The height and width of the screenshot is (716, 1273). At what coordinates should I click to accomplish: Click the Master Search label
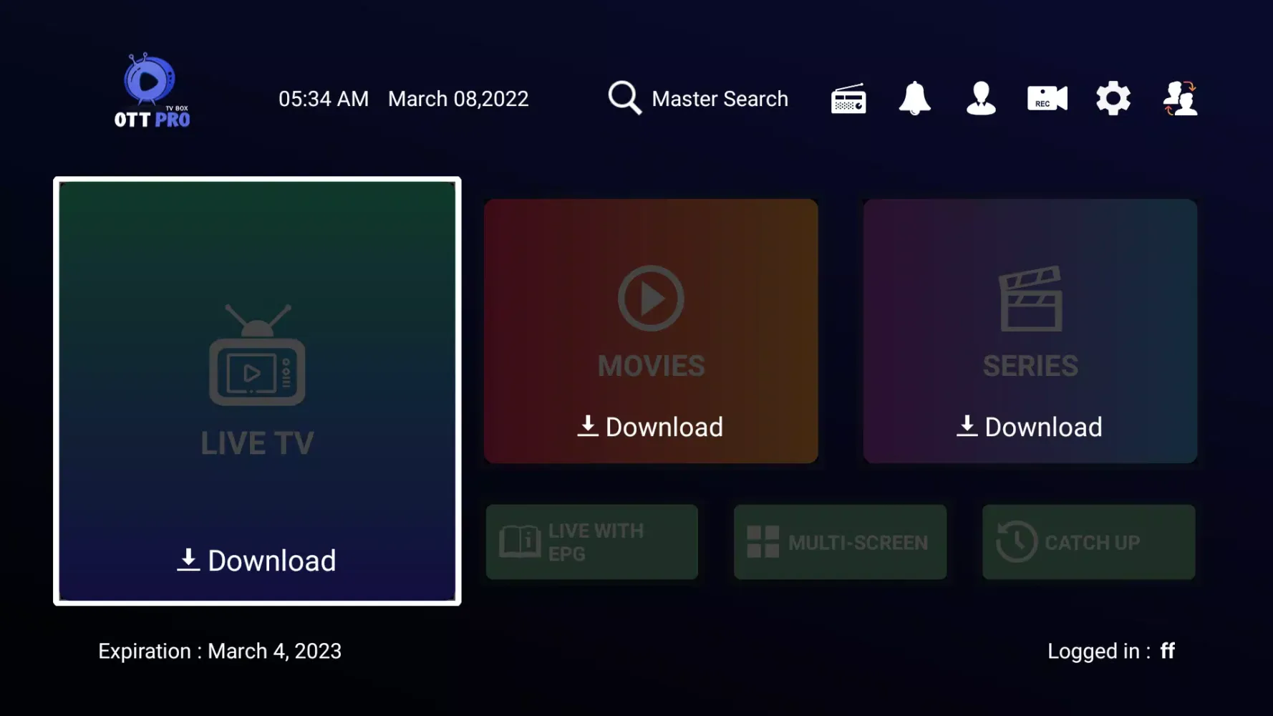pos(720,99)
